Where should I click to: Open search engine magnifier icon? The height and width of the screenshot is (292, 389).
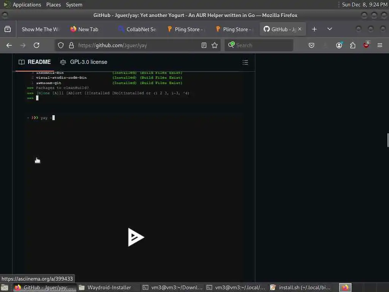pos(231,45)
